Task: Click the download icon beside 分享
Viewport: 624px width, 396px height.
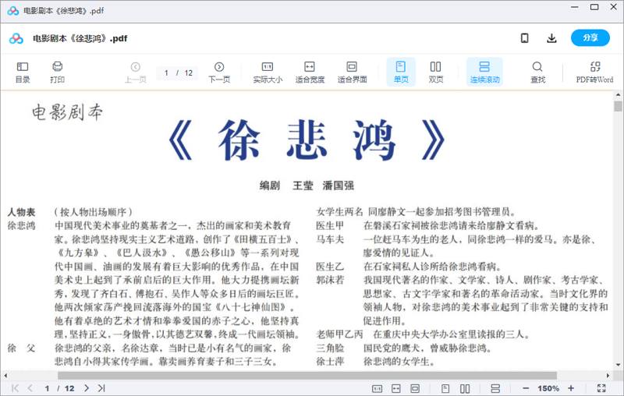Action: coord(551,38)
